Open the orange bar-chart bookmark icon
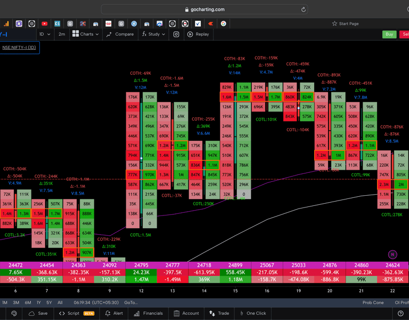This screenshot has height=320, width=409. (6, 24)
